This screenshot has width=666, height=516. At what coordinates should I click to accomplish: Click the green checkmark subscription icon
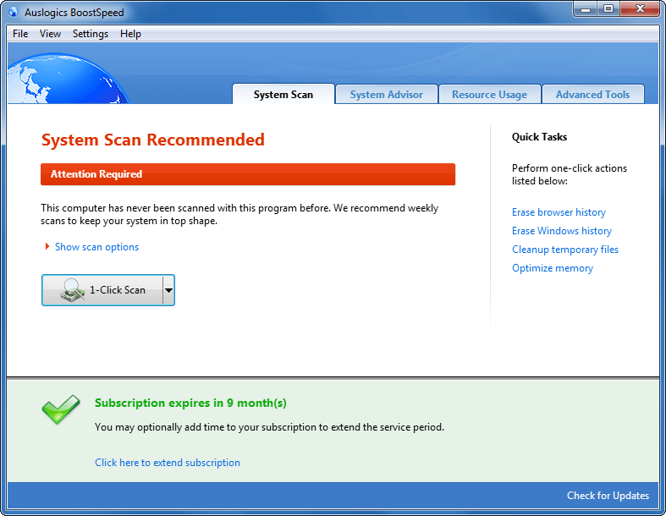coord(61,409)
